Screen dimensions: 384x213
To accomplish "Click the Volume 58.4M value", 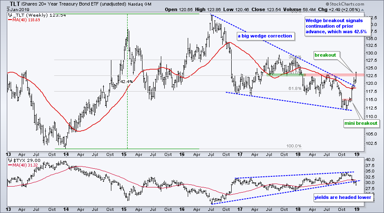I will pos(299,9).
